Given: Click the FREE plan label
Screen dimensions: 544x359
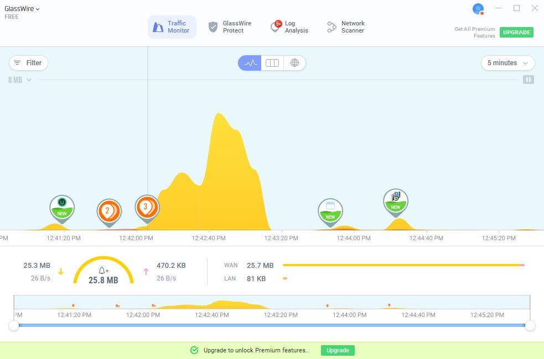Looking at the screenshot, I should (12, 17).
